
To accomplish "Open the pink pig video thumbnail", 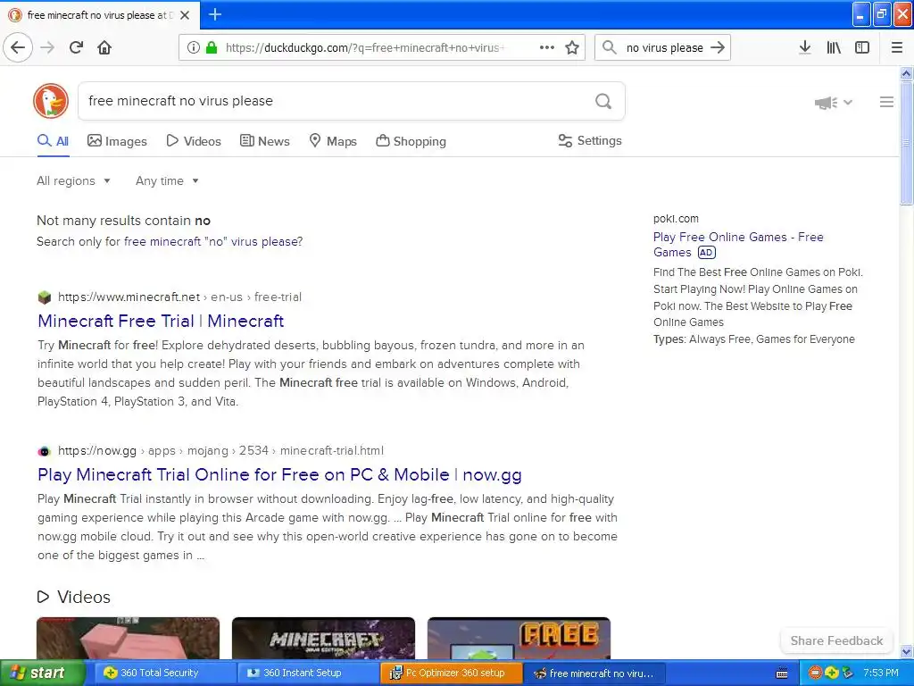I will pyautogui.click(x=129, y=638).
